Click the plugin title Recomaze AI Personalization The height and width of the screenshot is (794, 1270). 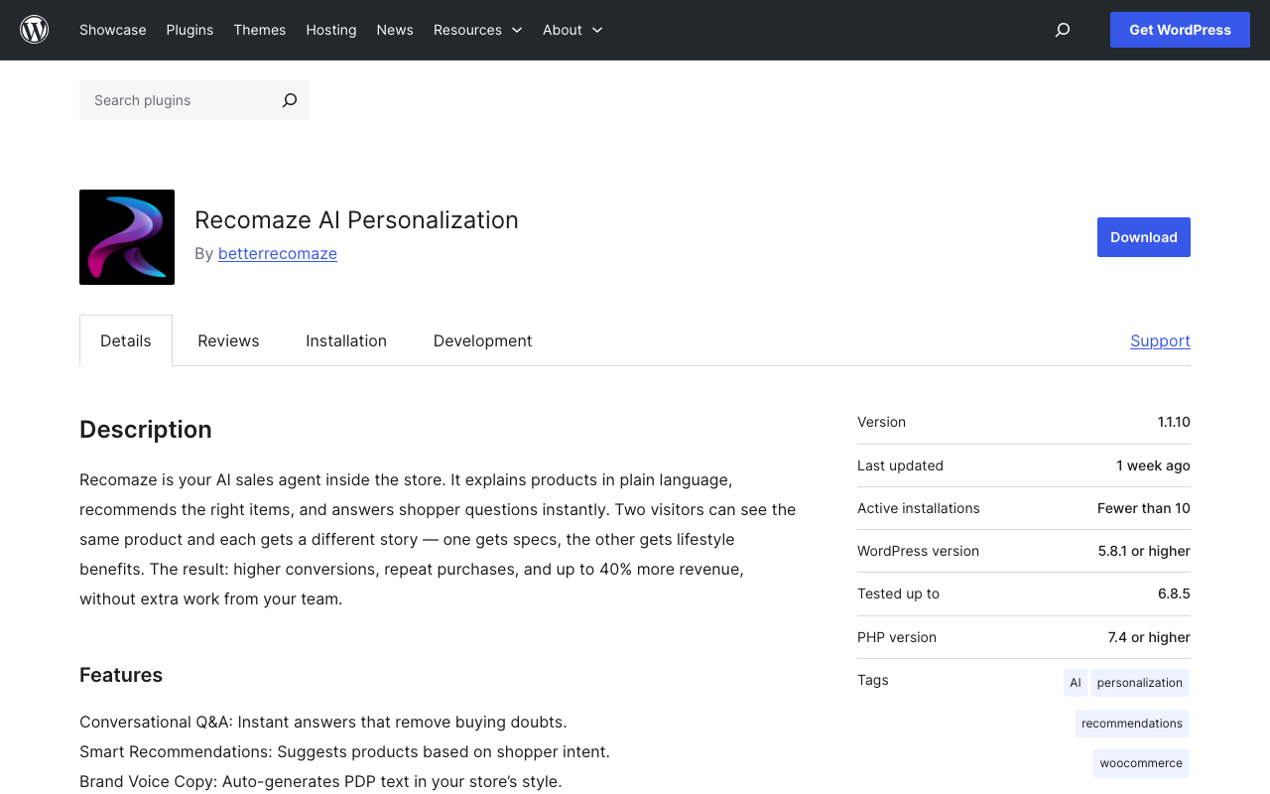(x=356, y=220)
